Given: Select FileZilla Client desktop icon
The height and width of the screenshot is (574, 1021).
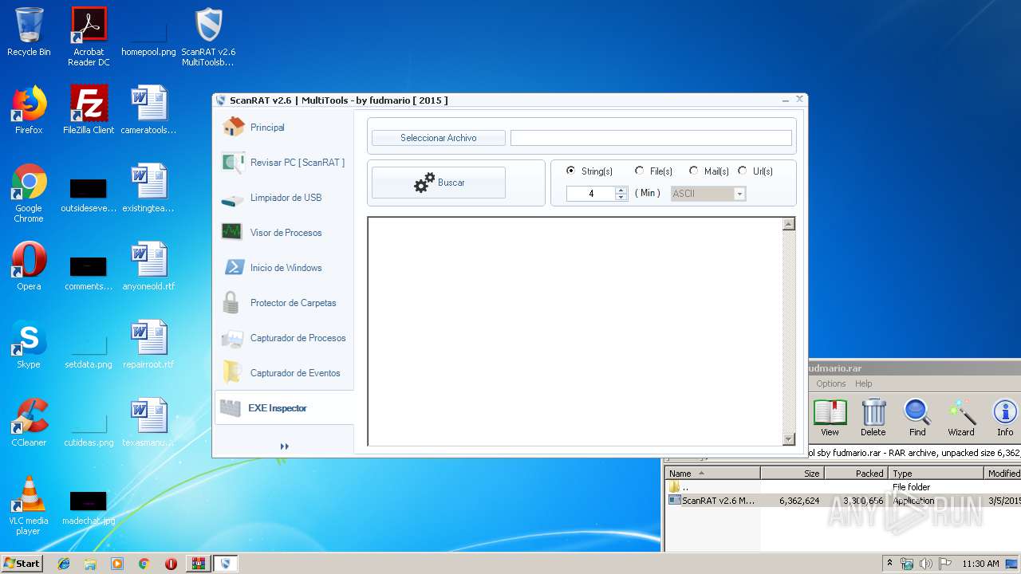Looking at the screenshot, I should click(89, 110).
